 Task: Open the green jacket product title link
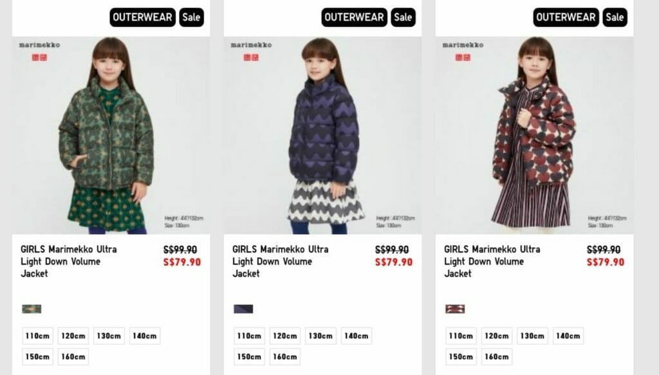coord(69,261)
